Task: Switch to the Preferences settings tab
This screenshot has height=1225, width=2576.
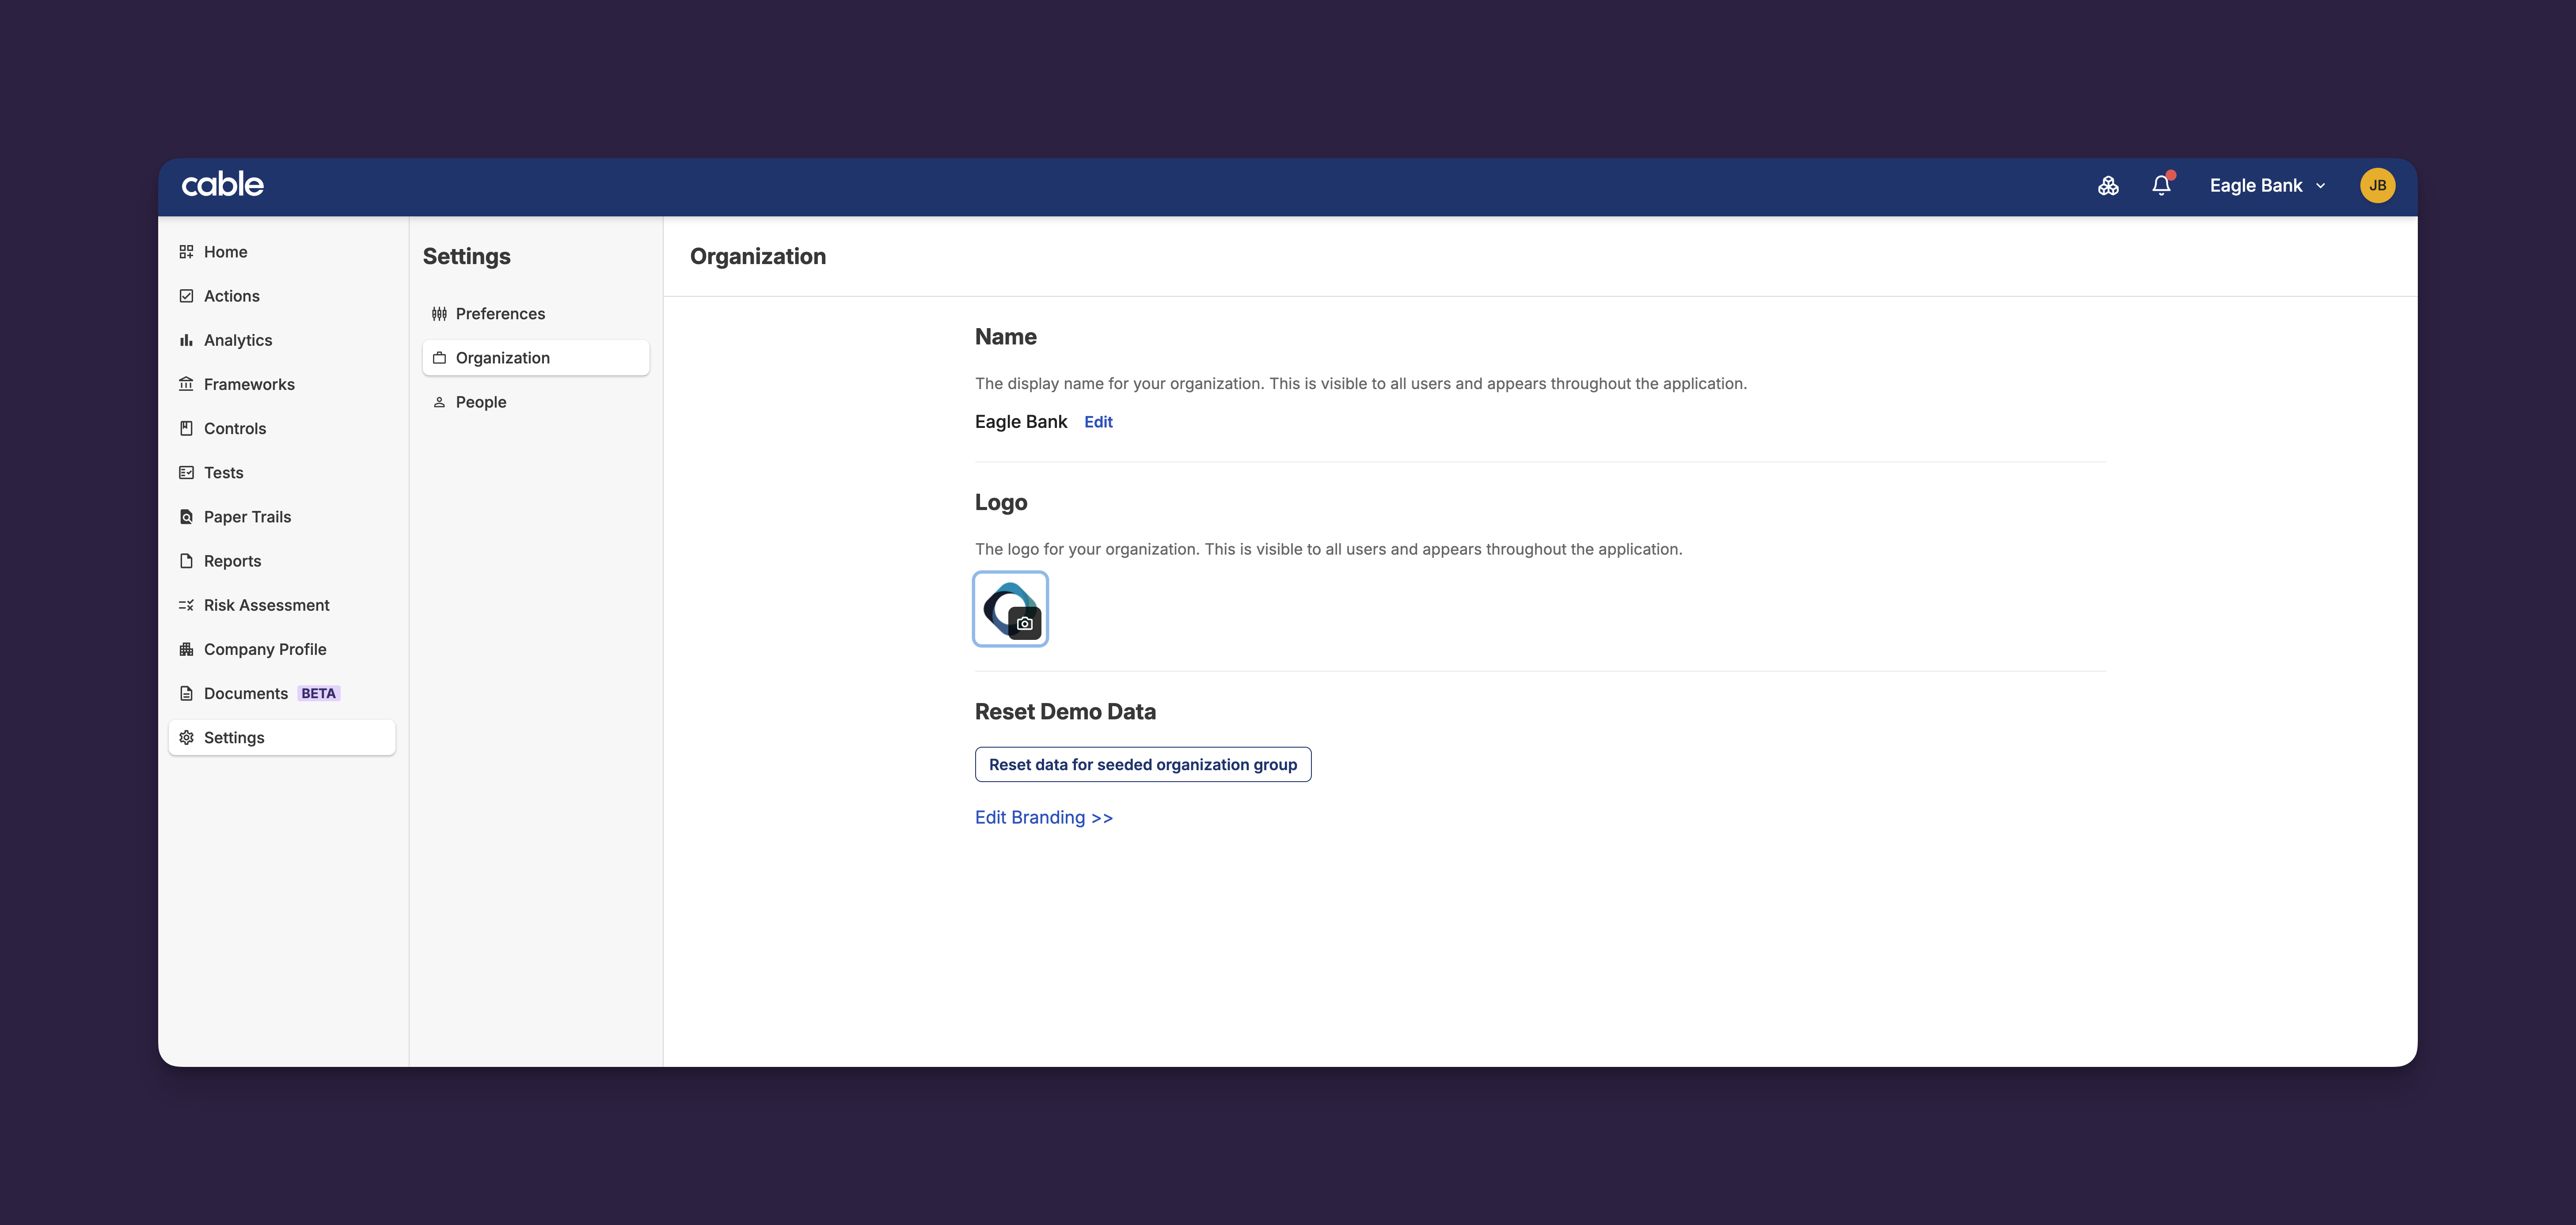Action: (x=536, y=314)
